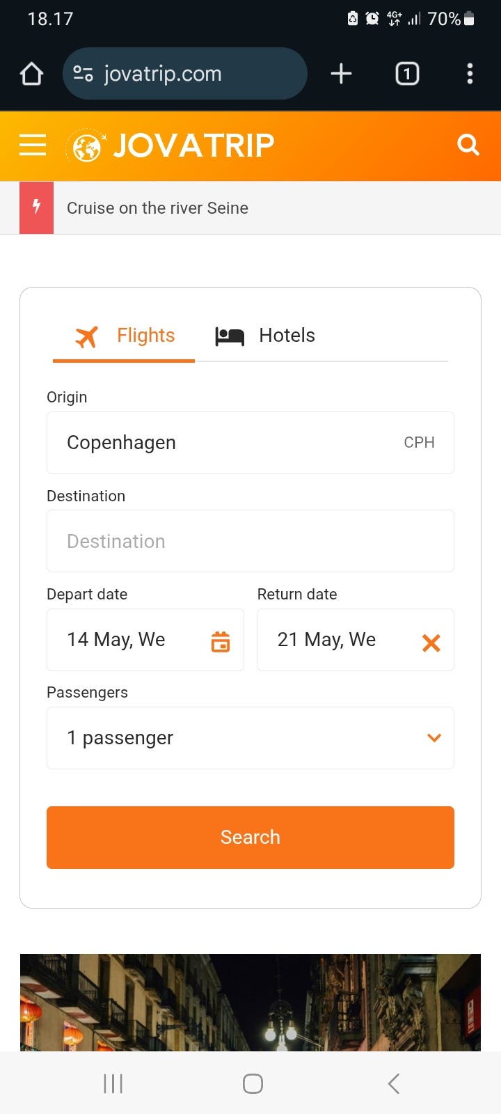The height and width of the screenshot is (1114, 501).
Task: Open the Cruise on the river Seine link
Action: point(157,208)
